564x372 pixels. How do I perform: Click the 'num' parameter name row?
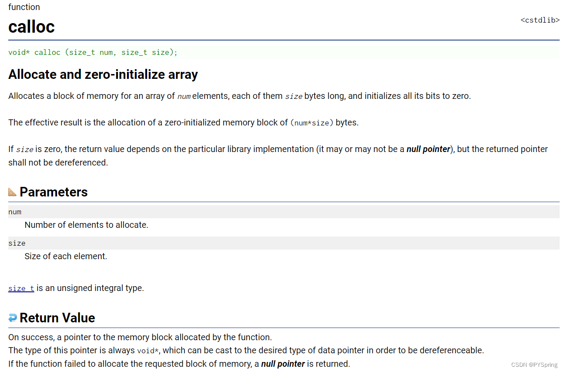pyautogui.click(x=284, y=212)
